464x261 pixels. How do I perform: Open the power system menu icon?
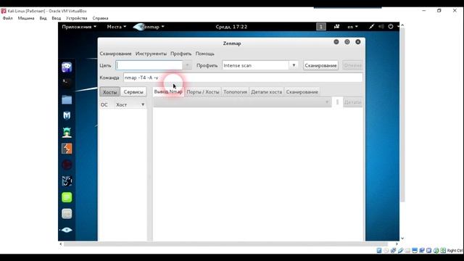[x=391, y=27]
